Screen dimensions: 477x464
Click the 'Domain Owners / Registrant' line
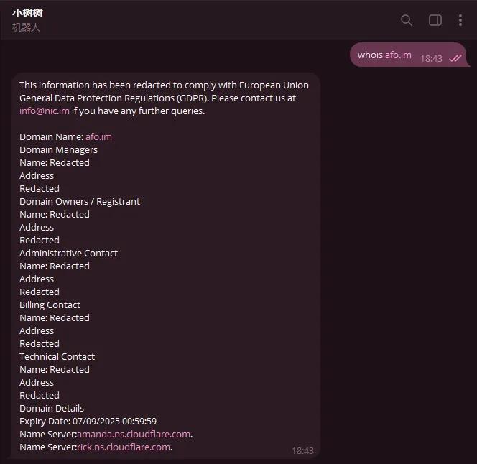tap(80, 202)
